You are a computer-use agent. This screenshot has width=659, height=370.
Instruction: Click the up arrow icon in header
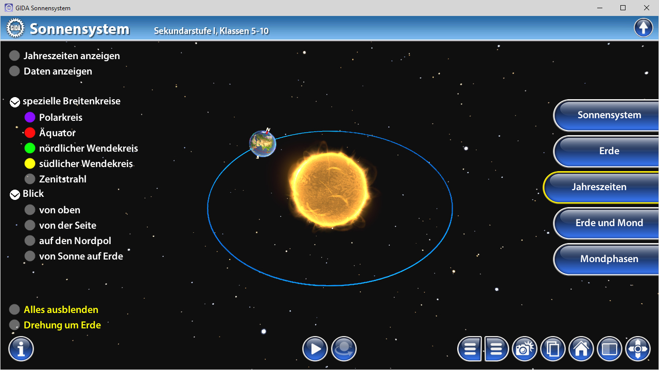[644, 28]
